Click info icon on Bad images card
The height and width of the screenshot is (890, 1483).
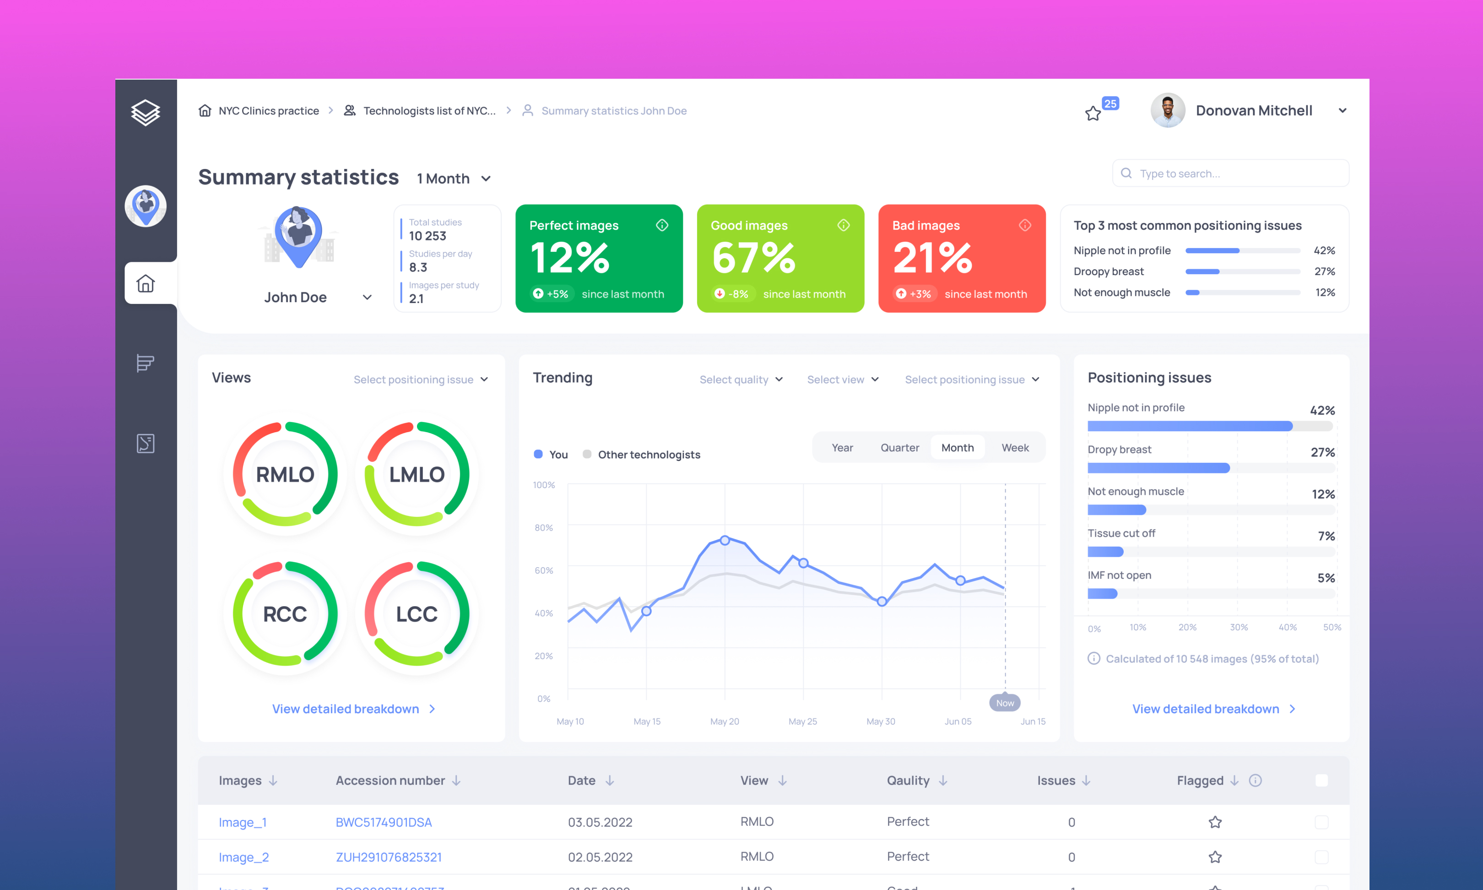click(x=1025, y=226)
